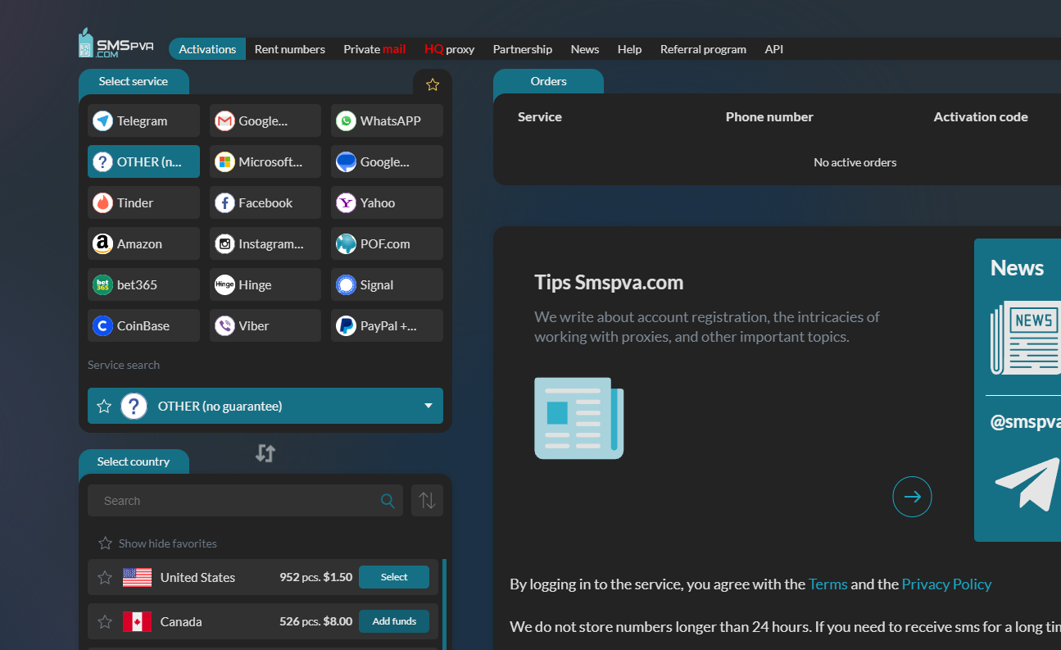Image resolution: width=1061 pixels, height=650 pixels.
Task: Open the Terms link
Action: click(x=827, y=584)
